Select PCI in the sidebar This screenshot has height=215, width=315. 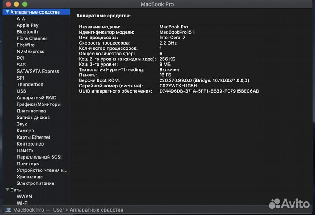tap(21, 58)
